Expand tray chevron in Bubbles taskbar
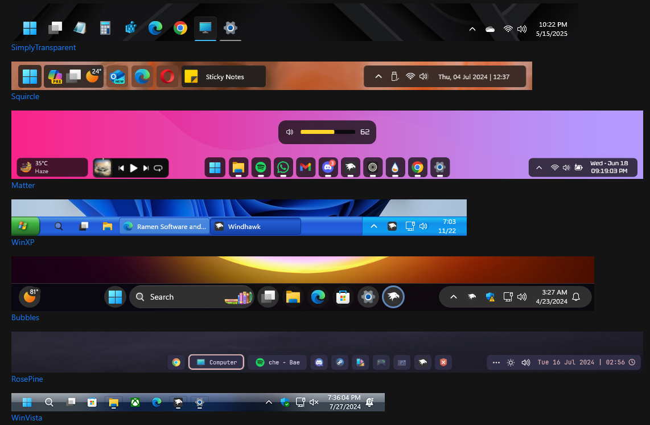The image size is (650, 425). [454, 297]
